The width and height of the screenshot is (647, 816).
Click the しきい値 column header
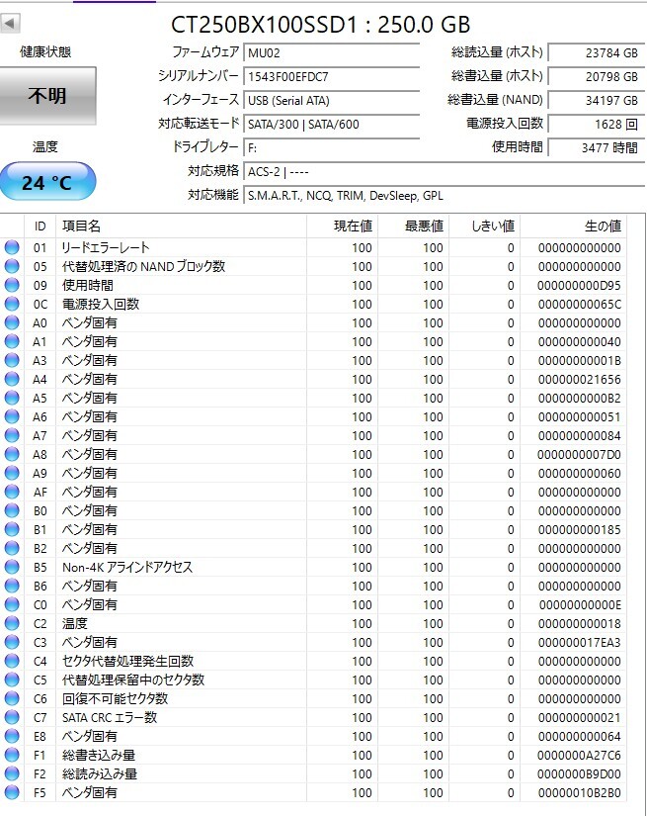(485, 227)
